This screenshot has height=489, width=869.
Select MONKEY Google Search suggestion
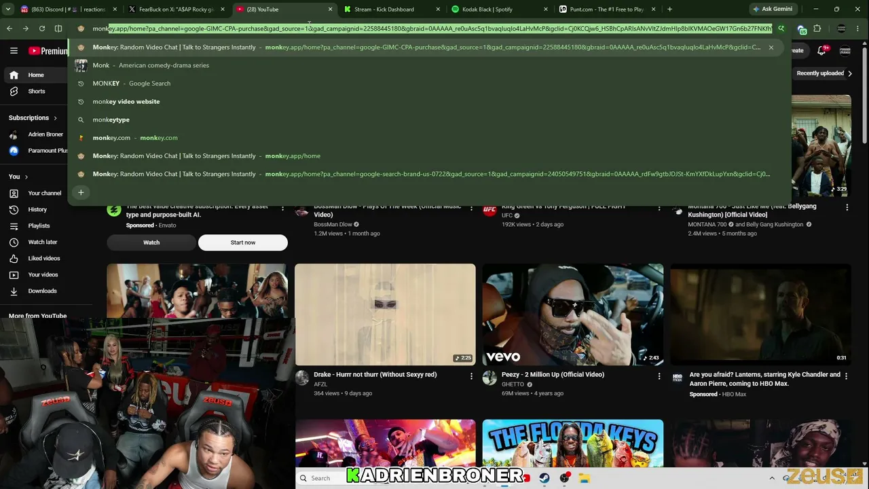pyautogui.click(x=428, y=84)
